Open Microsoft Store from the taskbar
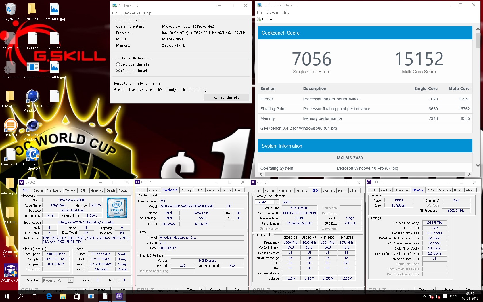Viewport: 483px width, 302px height. tap(77, 296)
